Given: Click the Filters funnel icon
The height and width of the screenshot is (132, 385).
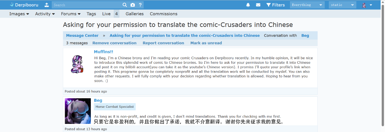Looking at the screenshot, I should pyautogui.click(x=269, y=5).
